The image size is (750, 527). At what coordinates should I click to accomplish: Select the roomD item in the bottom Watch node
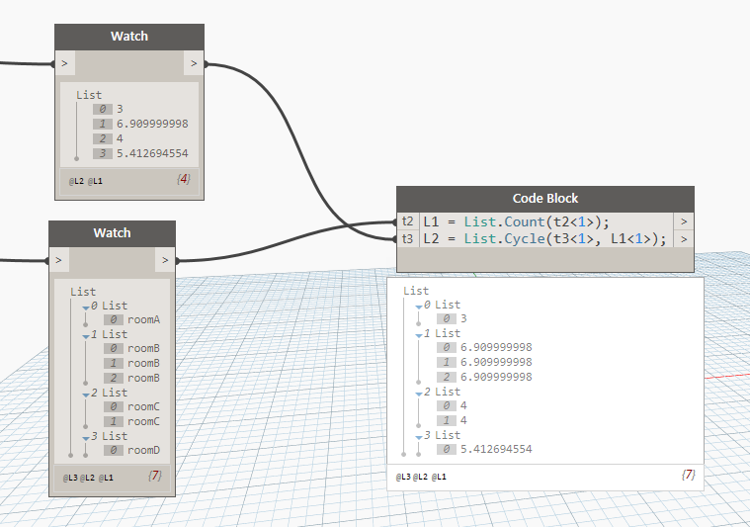coord(143,450)
